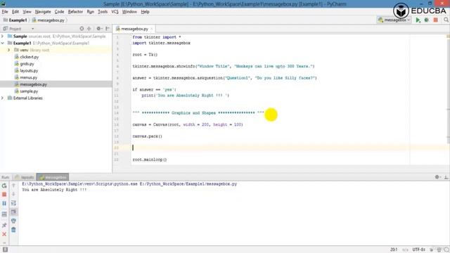Clear console with the trash icon
Viewport: 450px width, 253px height.
point(13,230)
